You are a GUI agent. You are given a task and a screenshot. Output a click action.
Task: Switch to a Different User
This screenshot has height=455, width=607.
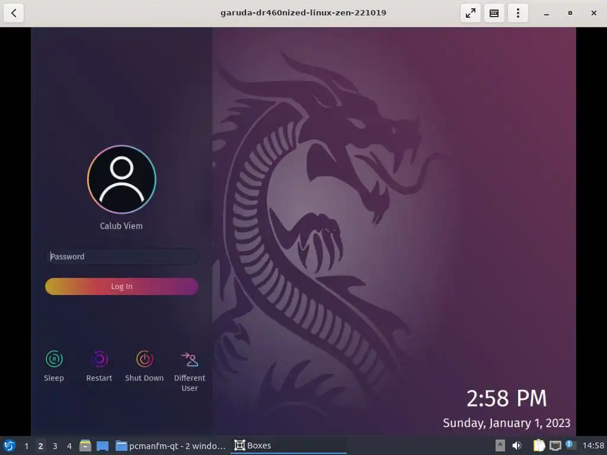(190, 371)
